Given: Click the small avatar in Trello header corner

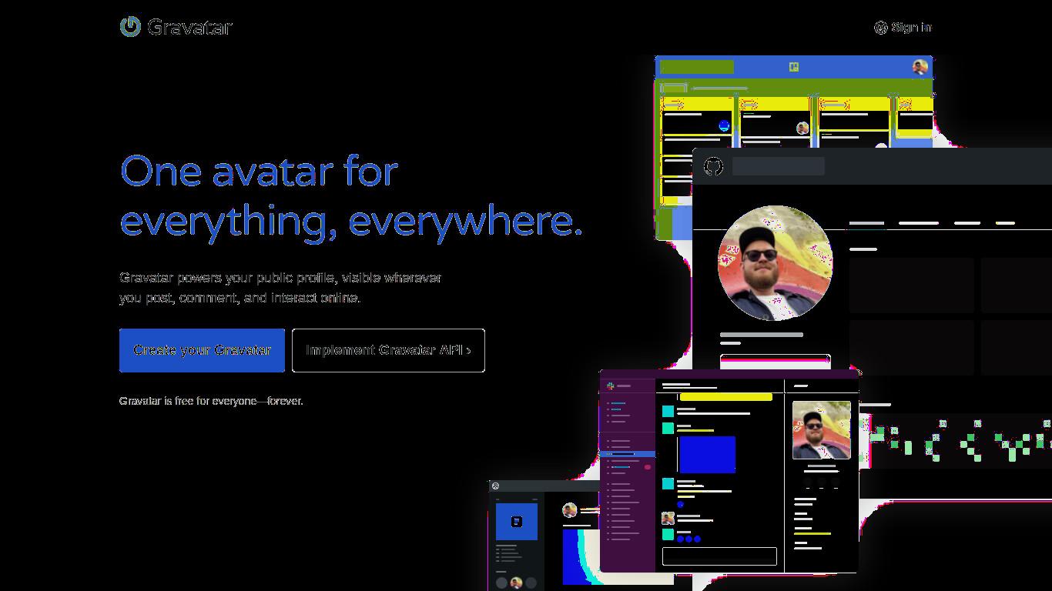Looking at the screenshot, I should pos(920,67).
